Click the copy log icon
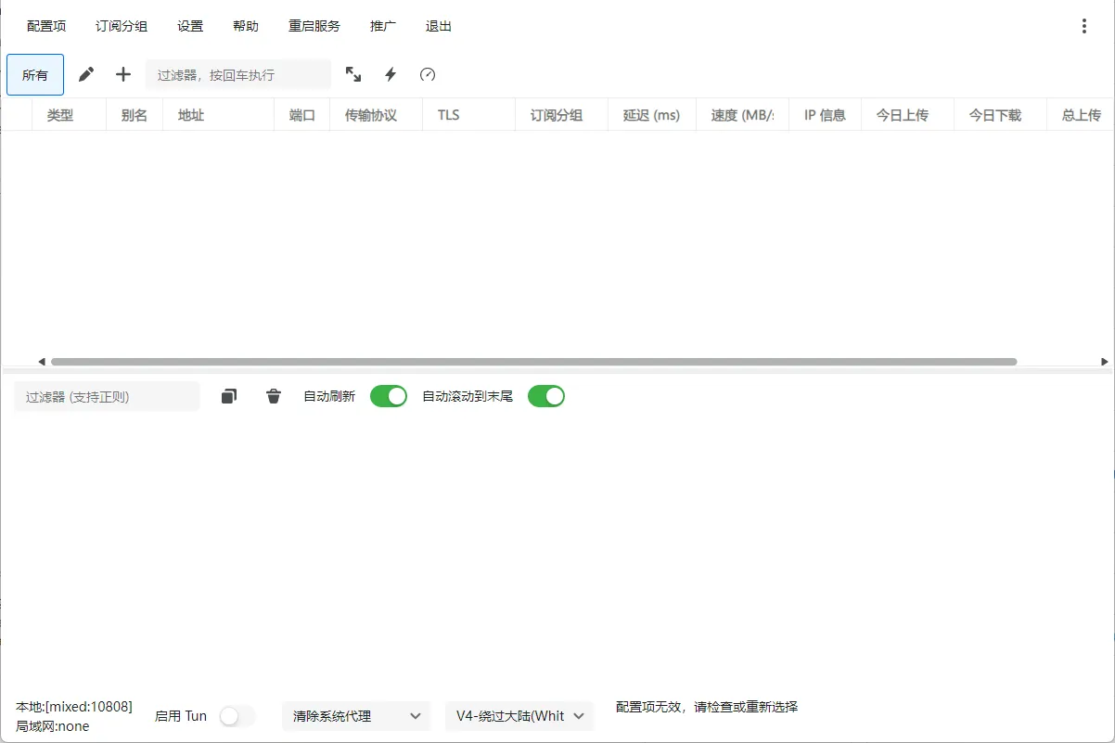Viewport: 1115px width, 743px height. (229, 396)
